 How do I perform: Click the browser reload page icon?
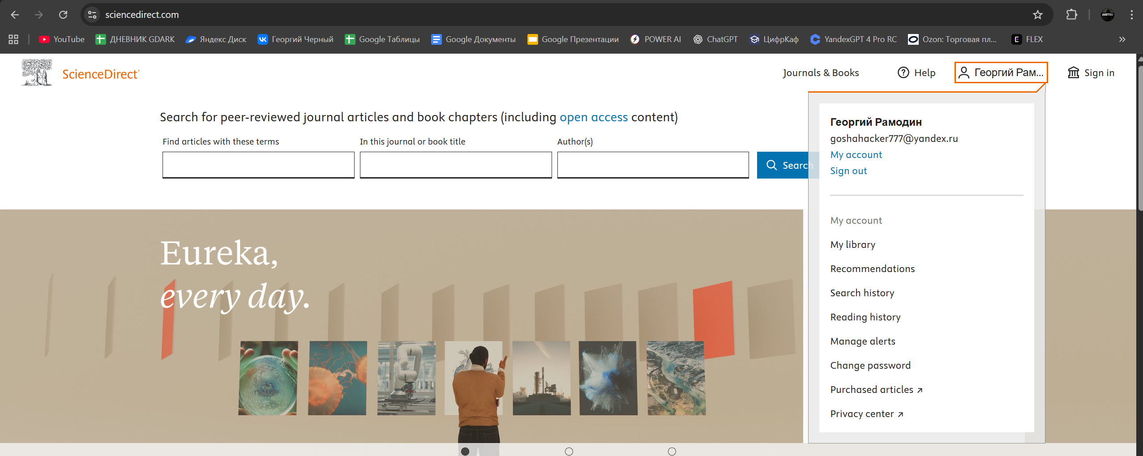pos(63,15)
